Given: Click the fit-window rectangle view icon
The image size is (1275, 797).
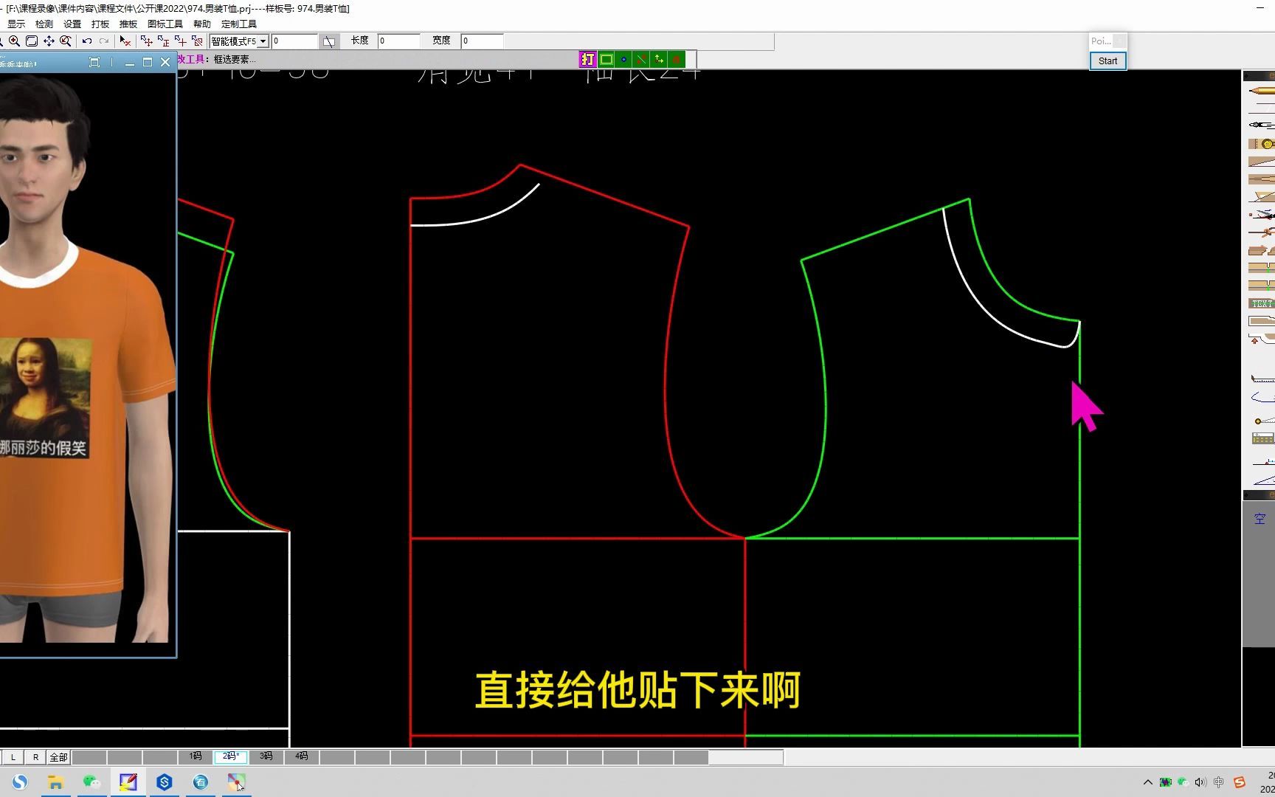Looking at the screenshot, I should click(x=32, y=41).
